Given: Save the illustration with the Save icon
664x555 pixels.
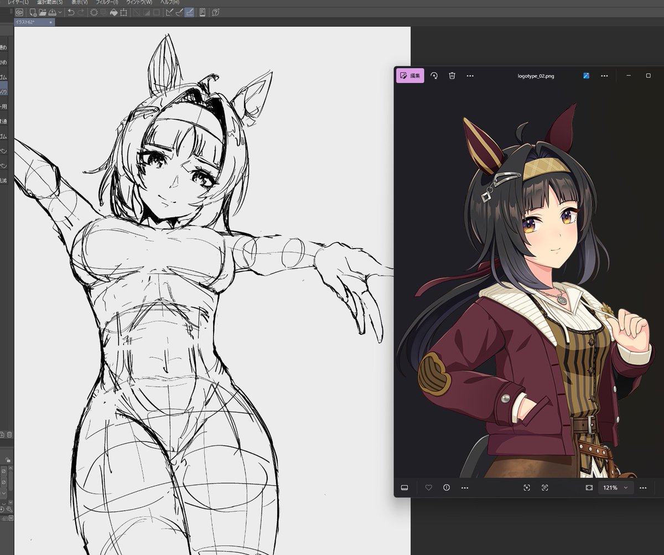Looking at the screenshot, I should [52, 12].
